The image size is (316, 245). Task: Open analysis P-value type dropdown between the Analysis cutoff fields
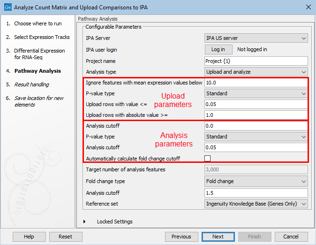tap(256, 137)
